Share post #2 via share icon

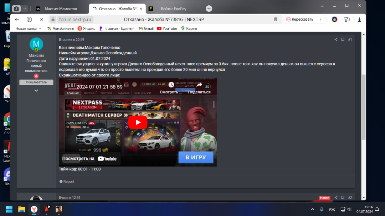[336, 198]
